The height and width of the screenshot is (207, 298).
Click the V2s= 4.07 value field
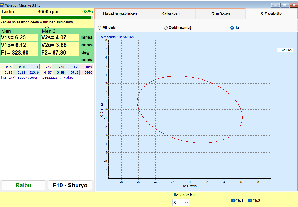60,37
